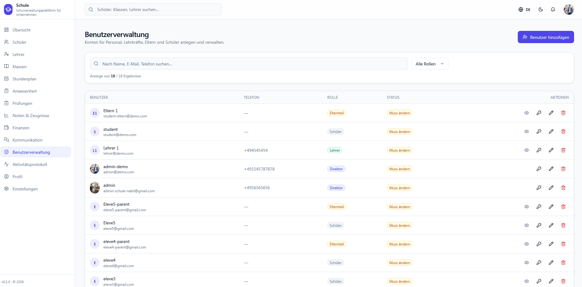Focus the Name, E-Mail, Telefon search field

click(x=249, y=64)
